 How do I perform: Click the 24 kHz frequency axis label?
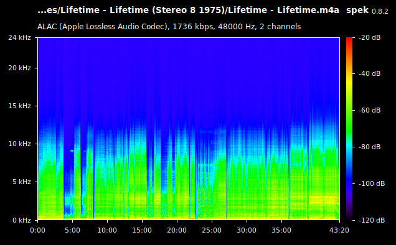(19, 37)
